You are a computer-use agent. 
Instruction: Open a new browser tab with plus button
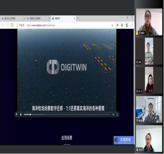coord(78,18)
